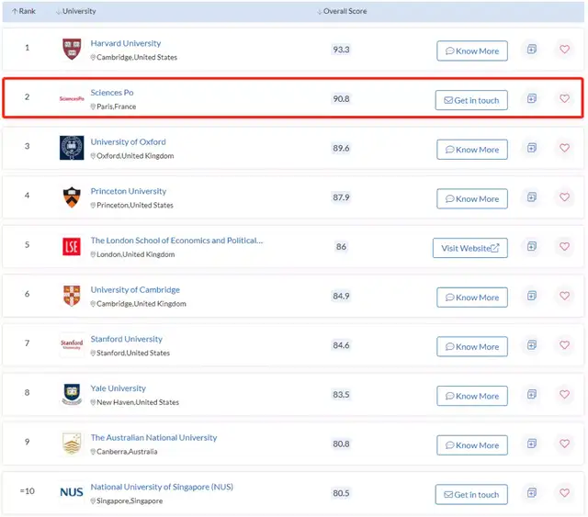Click heart icon for NUS row
Image resolution: width=588 pixels, height=517 pixels.
coord(564,493)
